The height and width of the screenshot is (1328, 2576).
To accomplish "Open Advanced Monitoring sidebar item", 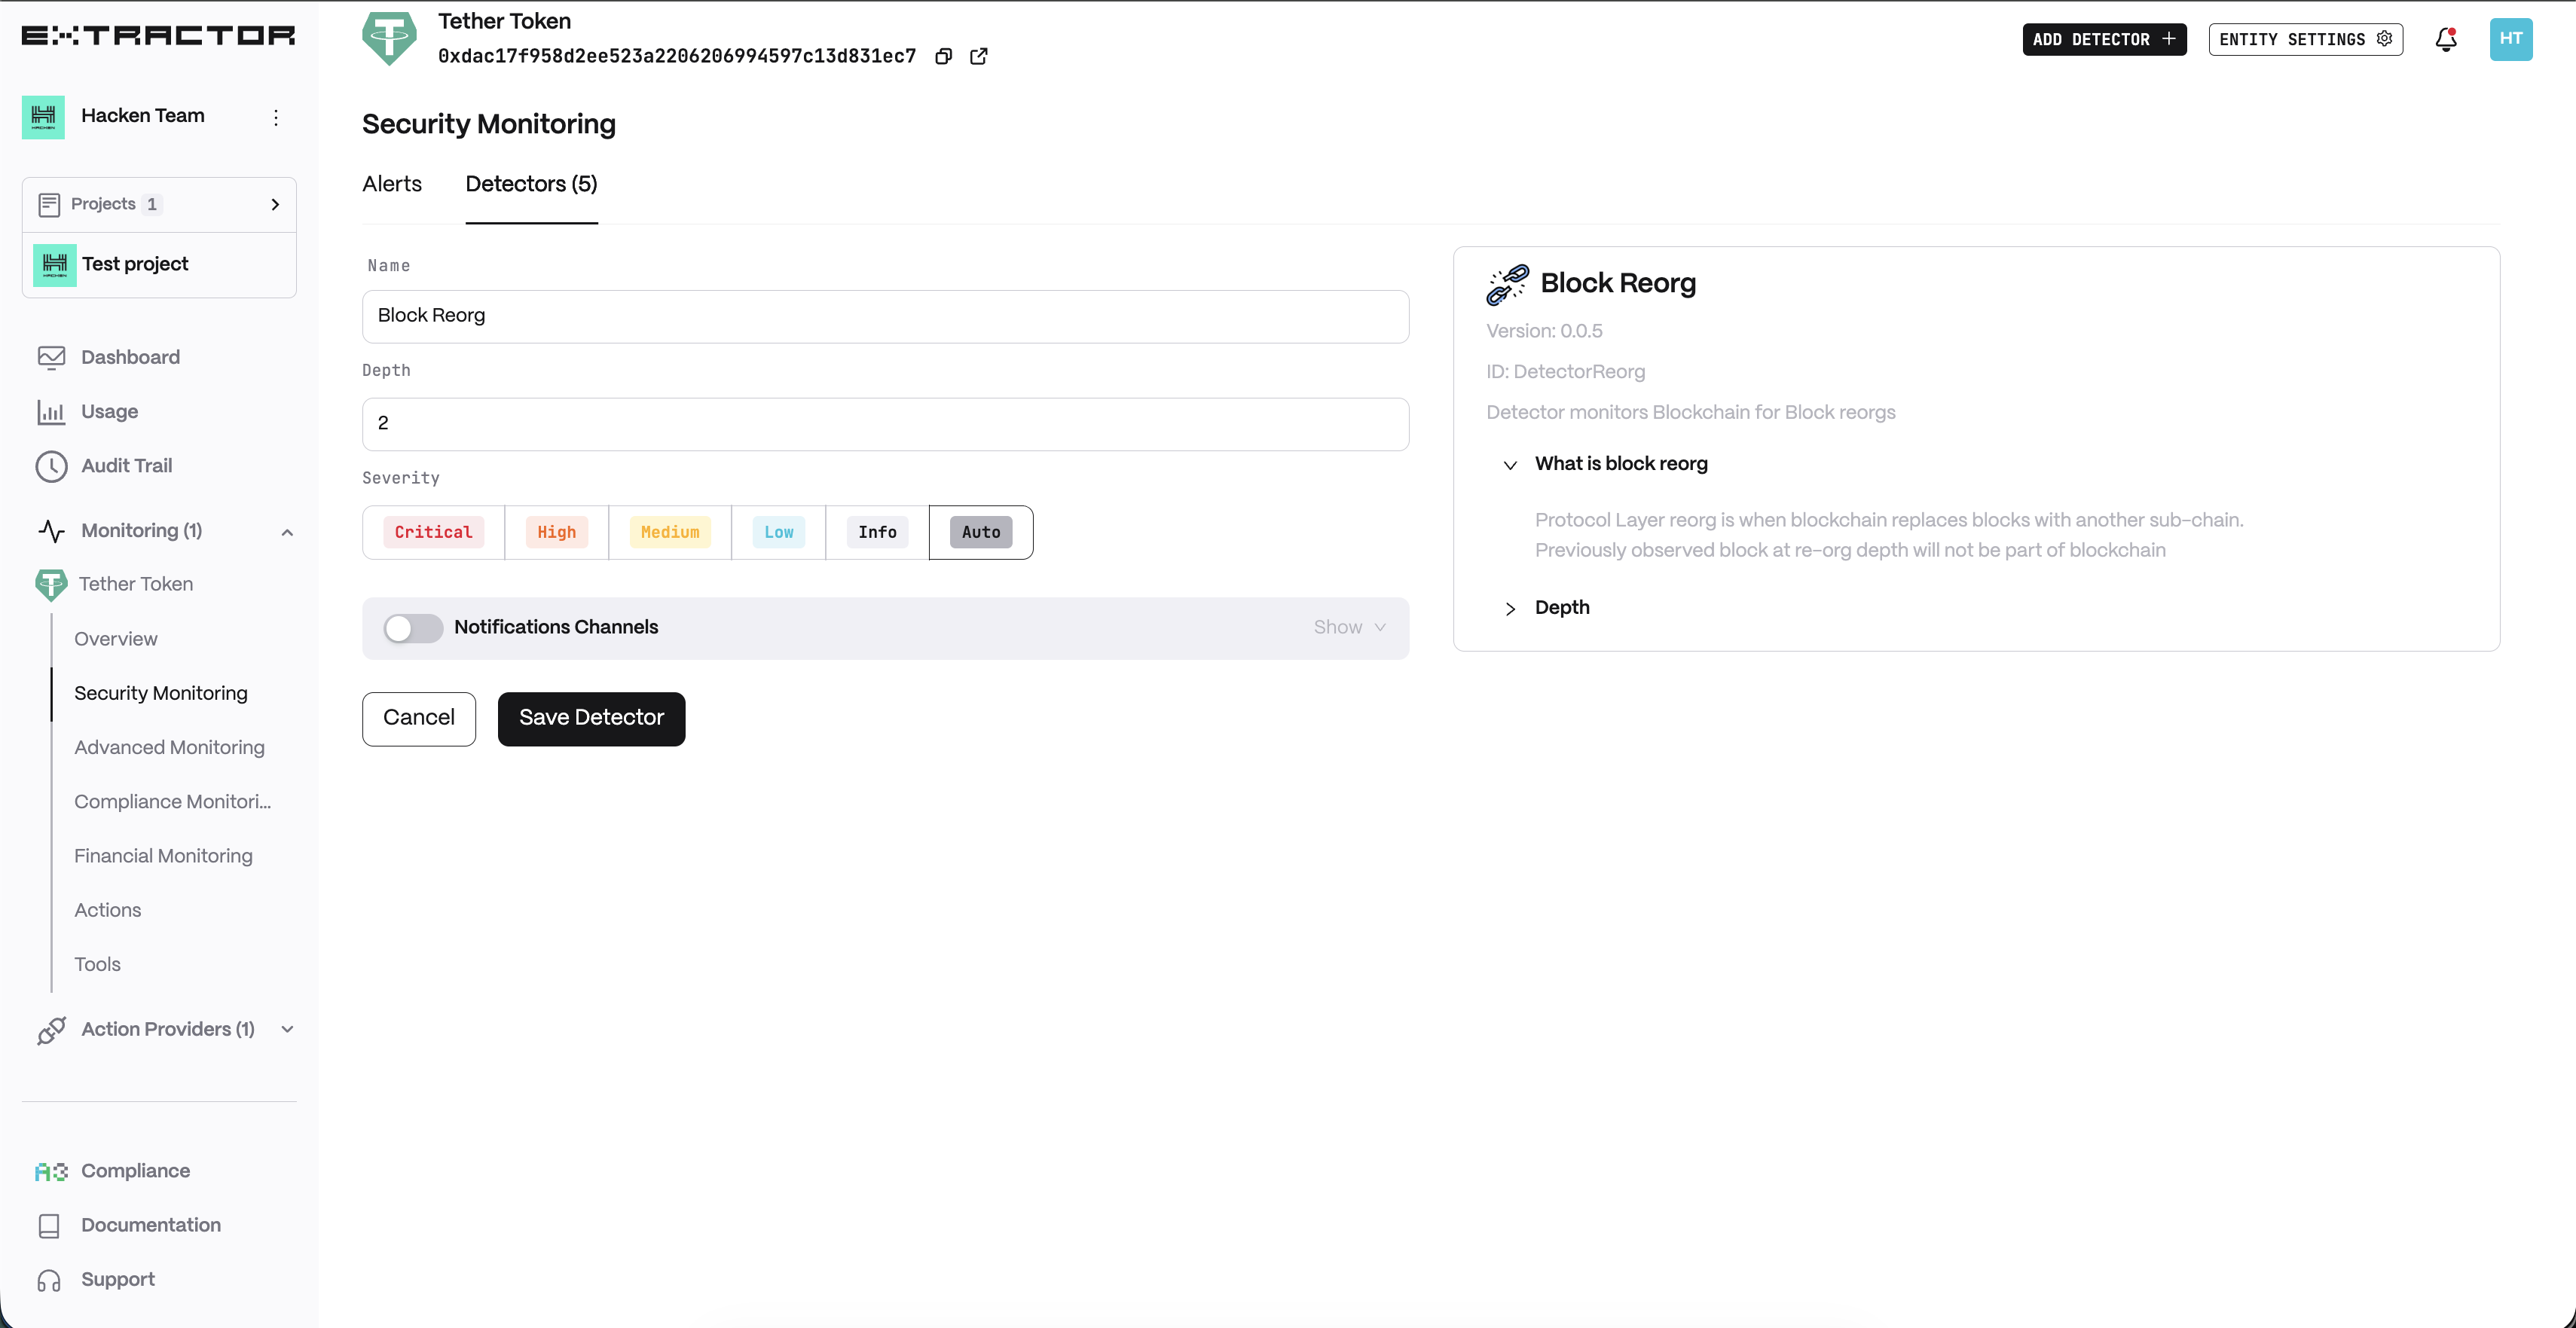I will pos(169,747).
